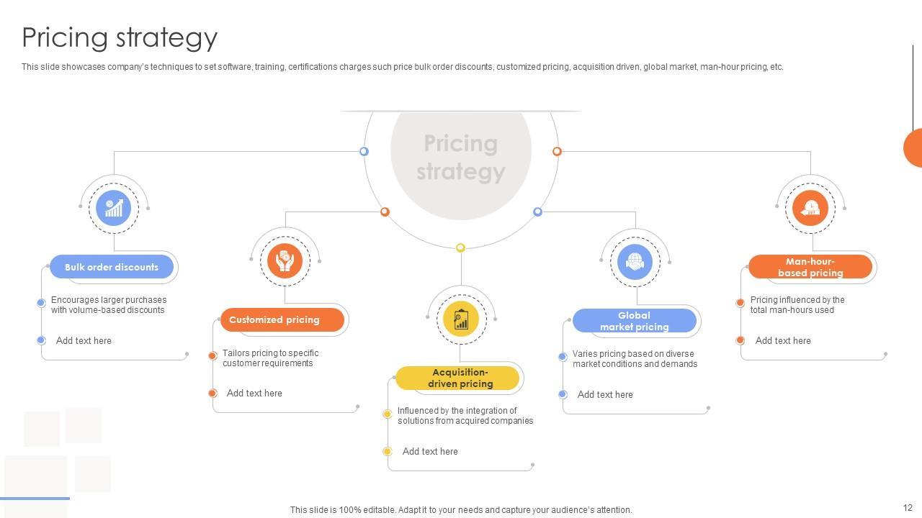Click 'Add text here' under Bulk order discounts

pos(84,340)
